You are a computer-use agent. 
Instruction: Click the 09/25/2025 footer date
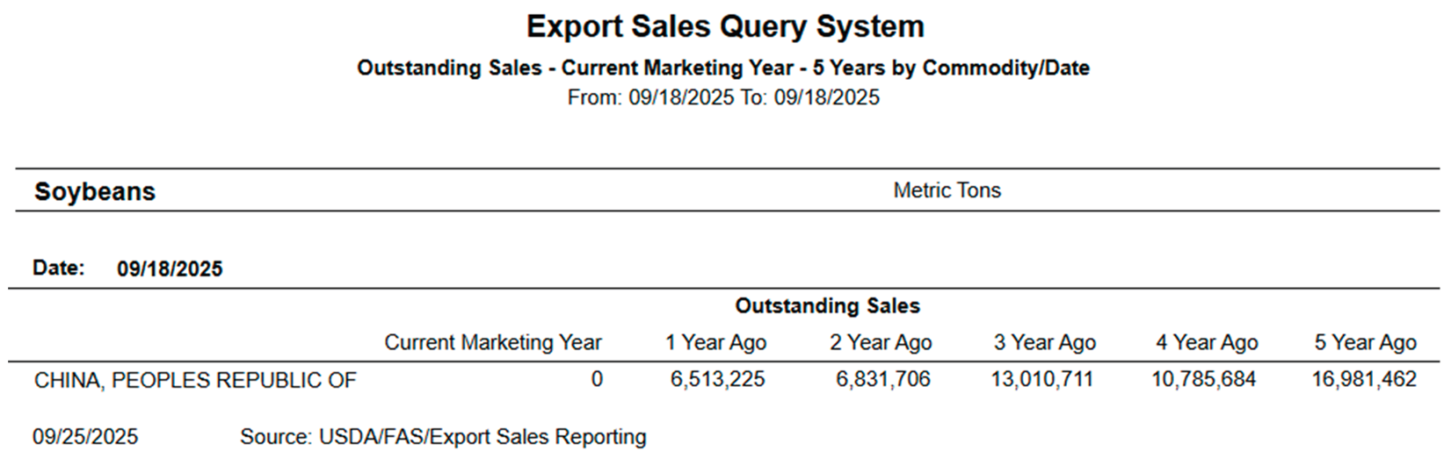(x=85, y=437)
